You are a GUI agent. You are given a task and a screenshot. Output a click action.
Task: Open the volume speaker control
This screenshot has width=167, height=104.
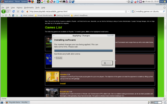point(144,2)
